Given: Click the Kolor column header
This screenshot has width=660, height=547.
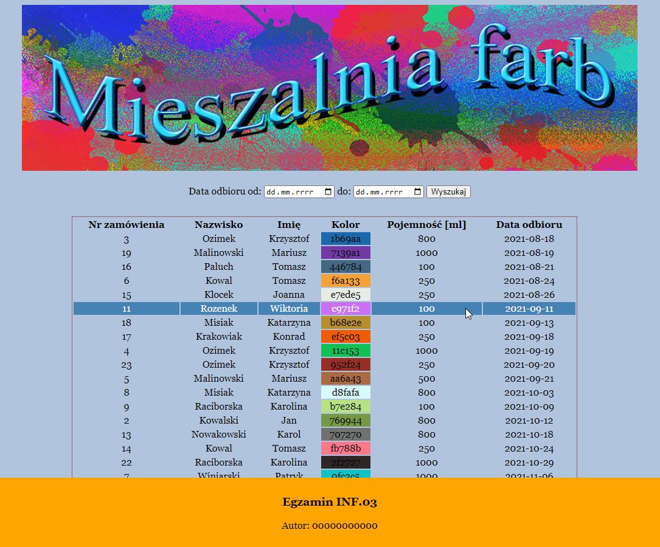Looking at the screenshot, I should pos(346,224).
